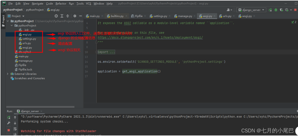This screenshot has height=136, width=298.
Task: Open the profiler dropdown arrow in toolbar
Action: point(290,10)
